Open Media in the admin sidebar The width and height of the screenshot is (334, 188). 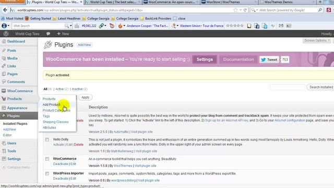(12, 58)
